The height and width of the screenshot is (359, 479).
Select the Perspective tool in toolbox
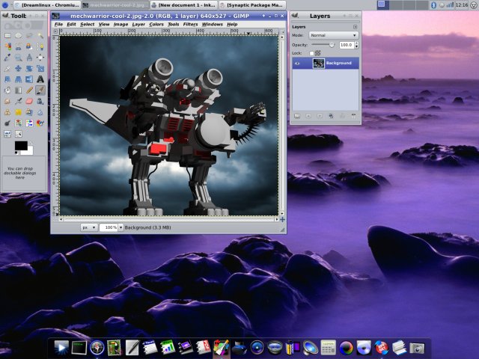[18, 79]
